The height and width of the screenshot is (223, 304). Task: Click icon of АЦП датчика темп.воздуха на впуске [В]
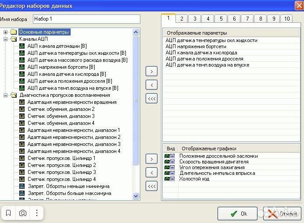coord(22,88)
